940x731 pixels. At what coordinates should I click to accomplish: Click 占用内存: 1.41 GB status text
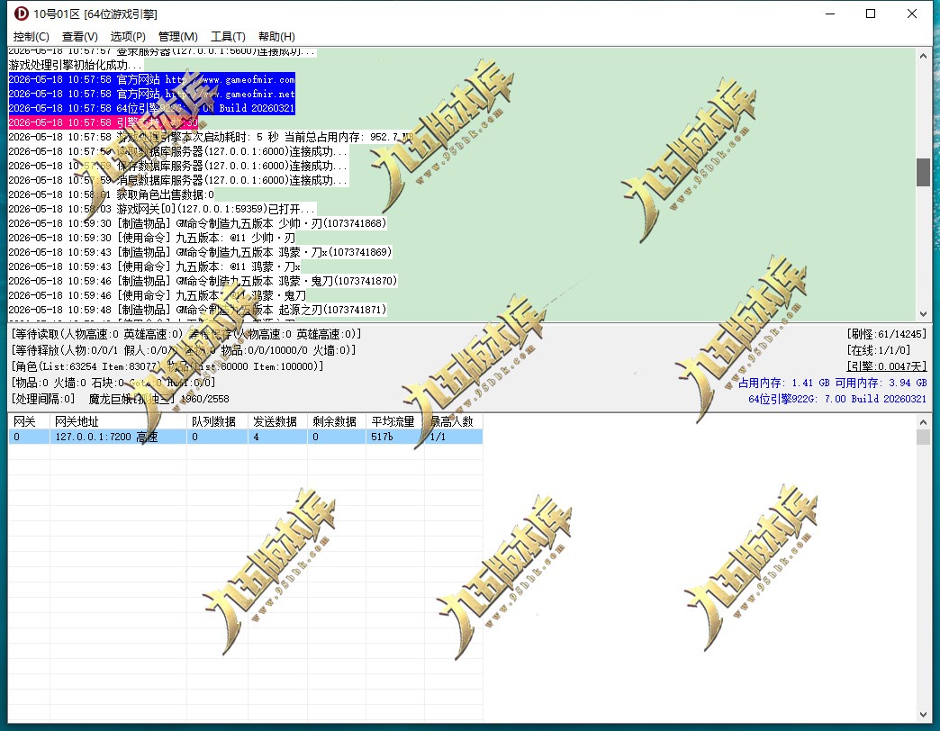[x=783, y=383]
